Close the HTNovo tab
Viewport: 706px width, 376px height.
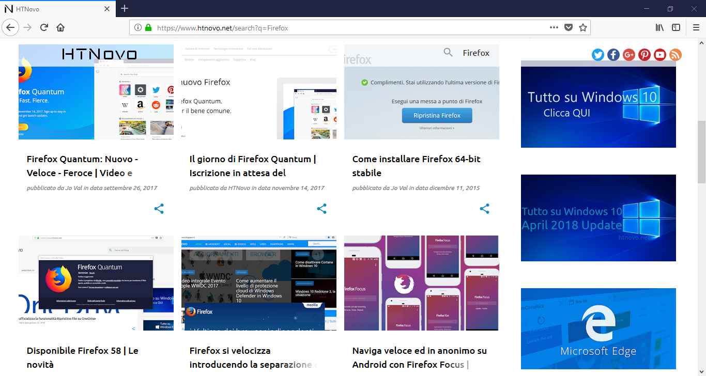(x=107, y=9)
